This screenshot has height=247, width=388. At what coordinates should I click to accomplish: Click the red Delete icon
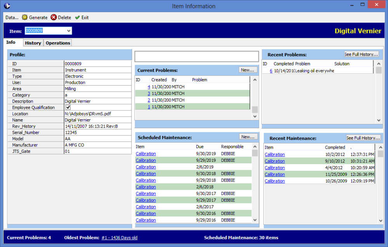54,17
